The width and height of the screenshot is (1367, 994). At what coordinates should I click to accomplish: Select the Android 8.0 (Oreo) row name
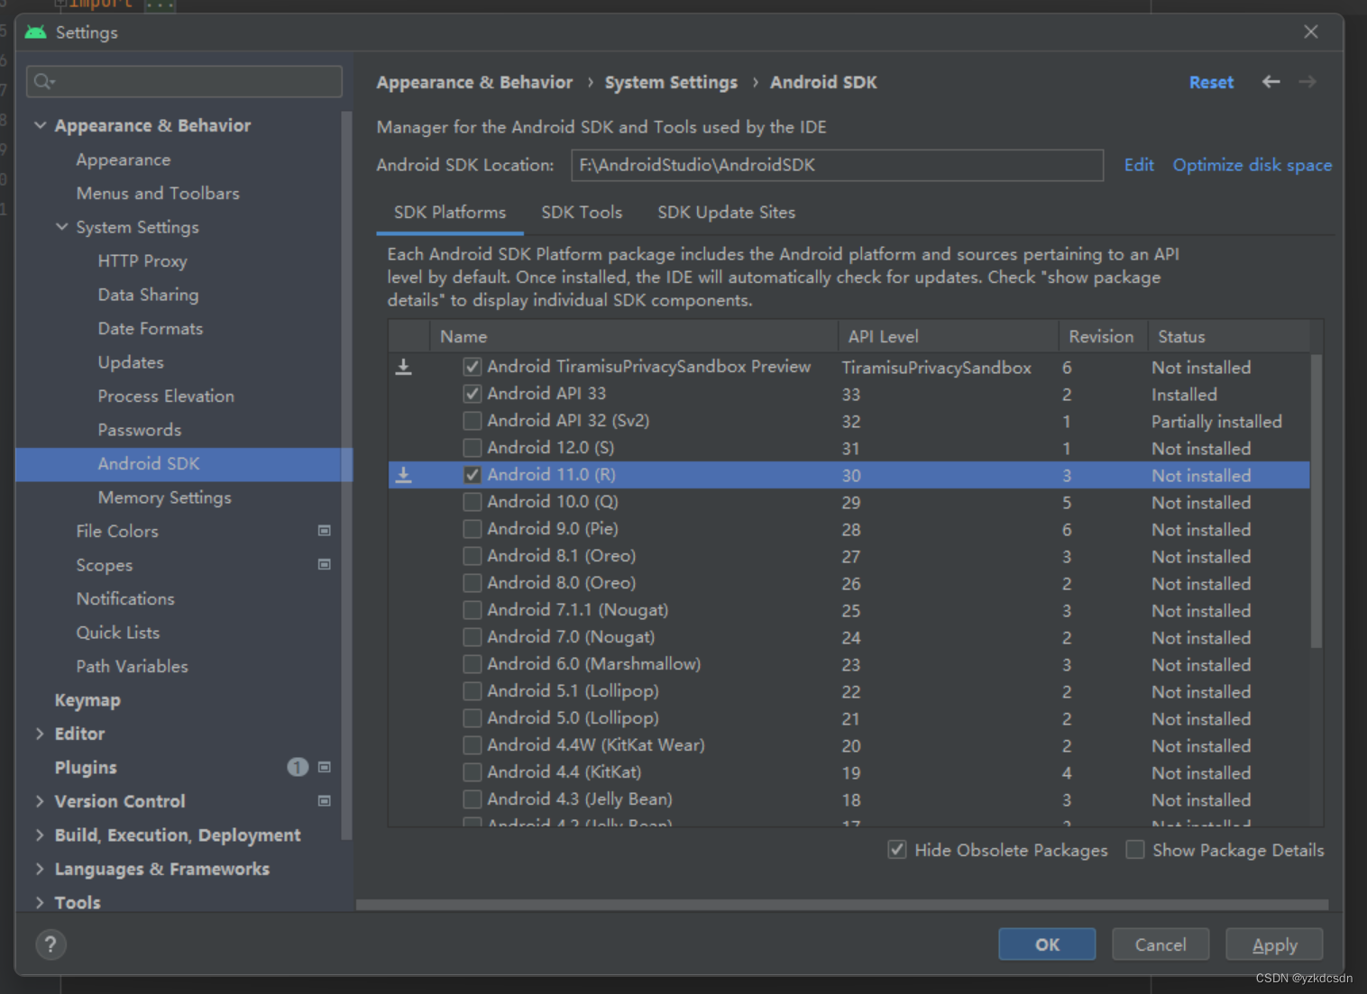(561, 583)
